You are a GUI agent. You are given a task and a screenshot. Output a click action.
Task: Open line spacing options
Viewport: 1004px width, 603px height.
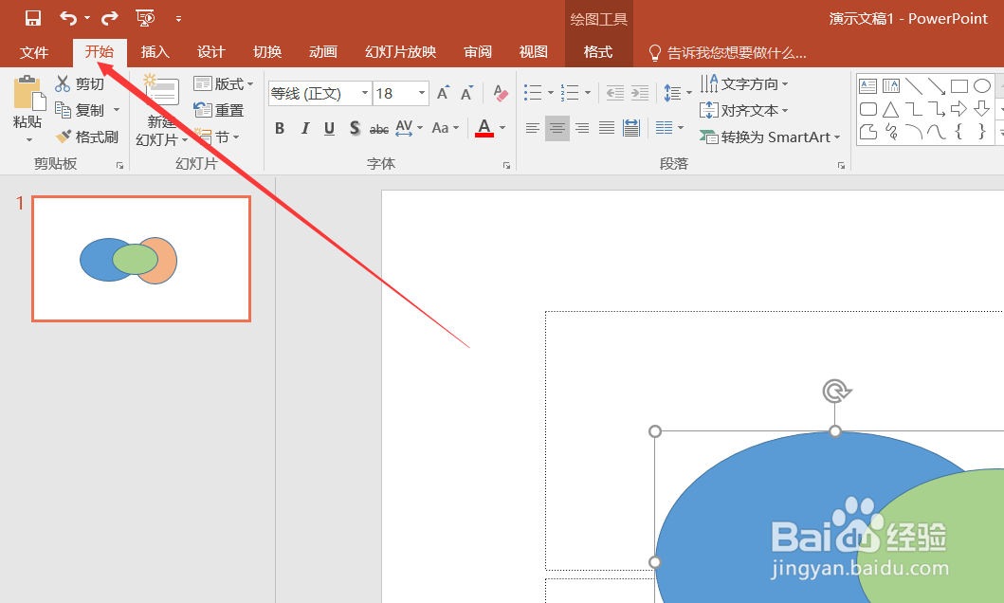coord(678,93)
